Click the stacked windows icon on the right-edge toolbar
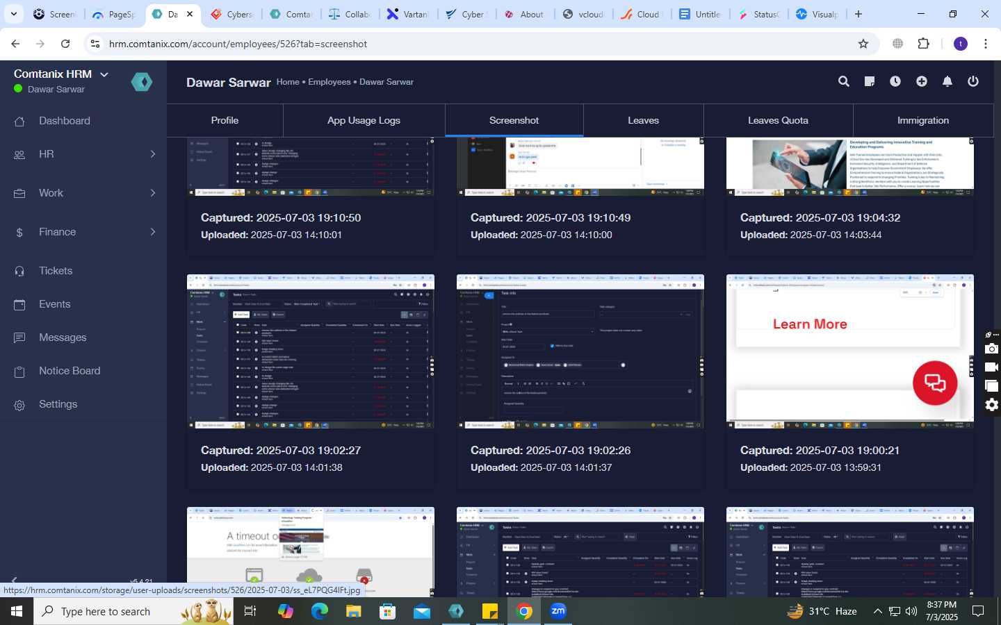 tap(992, 386)
